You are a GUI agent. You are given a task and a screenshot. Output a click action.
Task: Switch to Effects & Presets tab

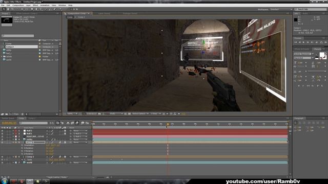point(302,49)
